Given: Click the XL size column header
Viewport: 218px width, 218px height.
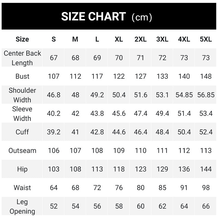Looking at the screenshot, I should point(119,39).
